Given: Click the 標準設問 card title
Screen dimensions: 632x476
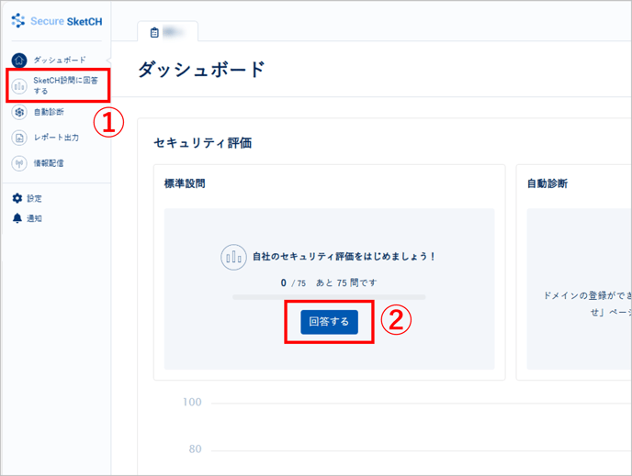Looking at the screenshot, I should click(x=185, y=183).
